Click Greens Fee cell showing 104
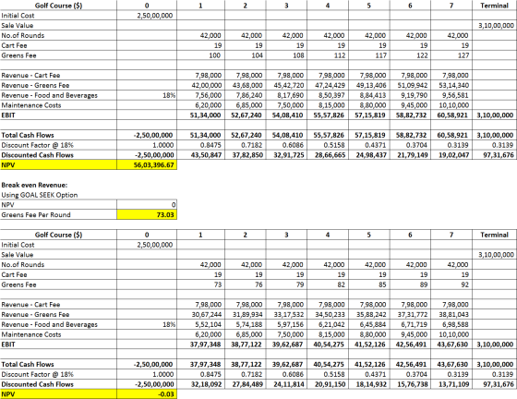The width and height of the screenshot is (517, 399). [x=246, y=55]
